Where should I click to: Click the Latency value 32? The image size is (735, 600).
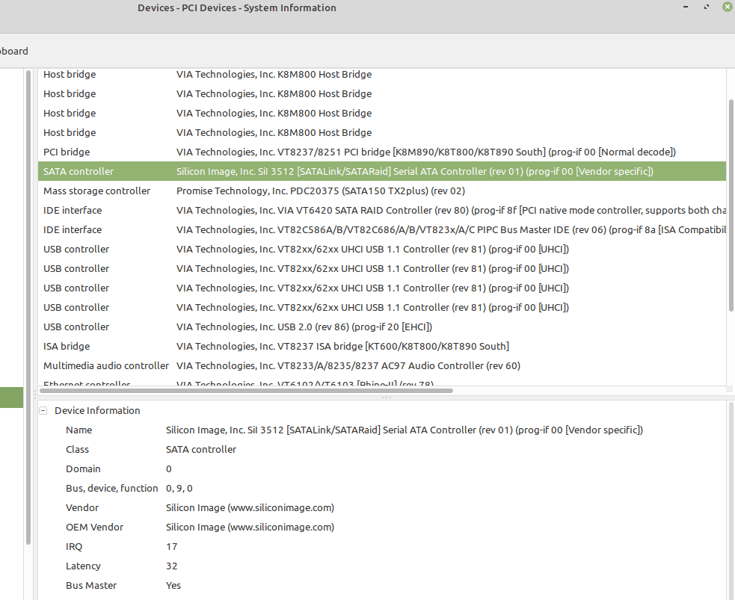(171, 566)
